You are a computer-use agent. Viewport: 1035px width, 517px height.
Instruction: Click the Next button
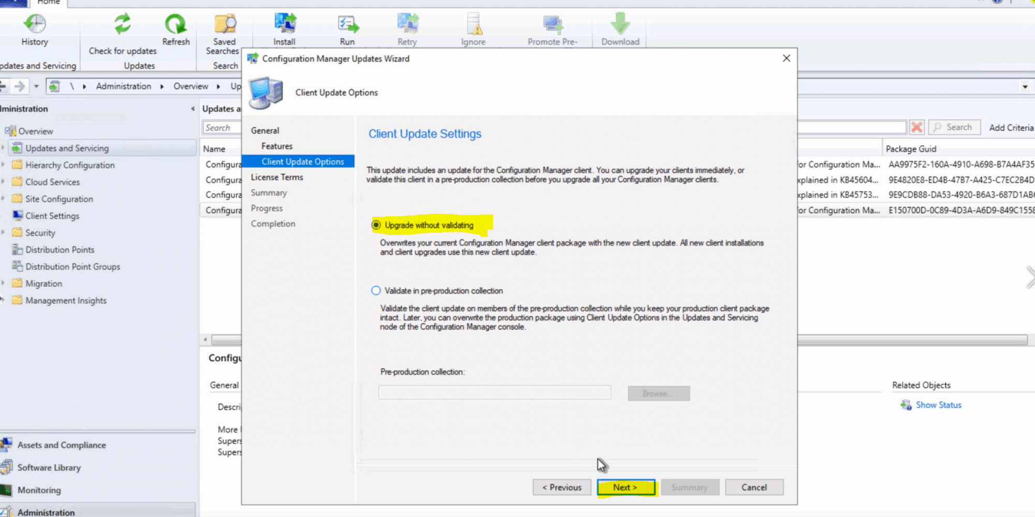[x=626, y=488]
